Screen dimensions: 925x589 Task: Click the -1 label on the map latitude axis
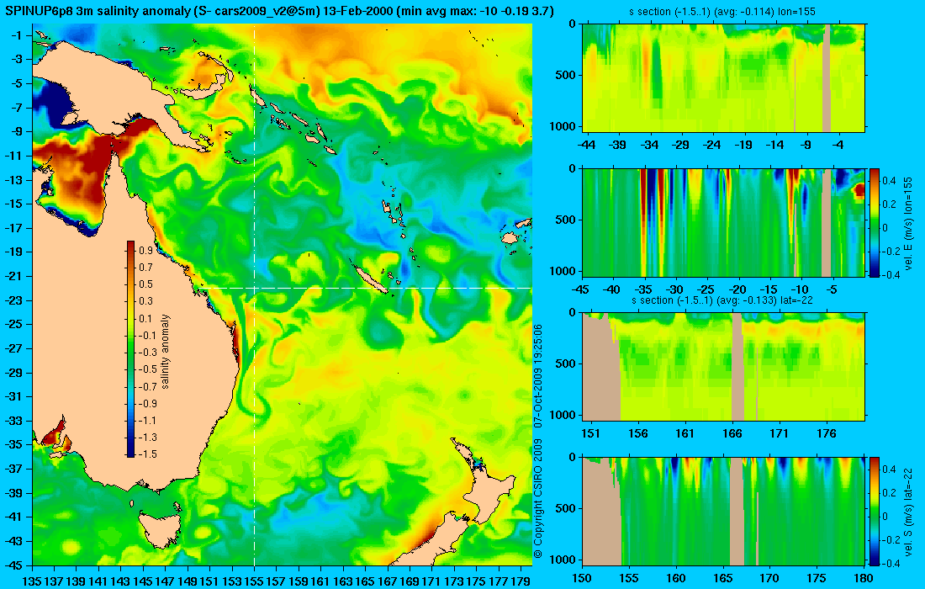point(17,35)
